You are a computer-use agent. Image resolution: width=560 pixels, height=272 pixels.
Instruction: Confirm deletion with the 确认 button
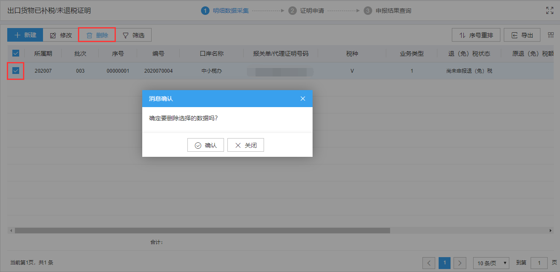(x=206, y=145)
